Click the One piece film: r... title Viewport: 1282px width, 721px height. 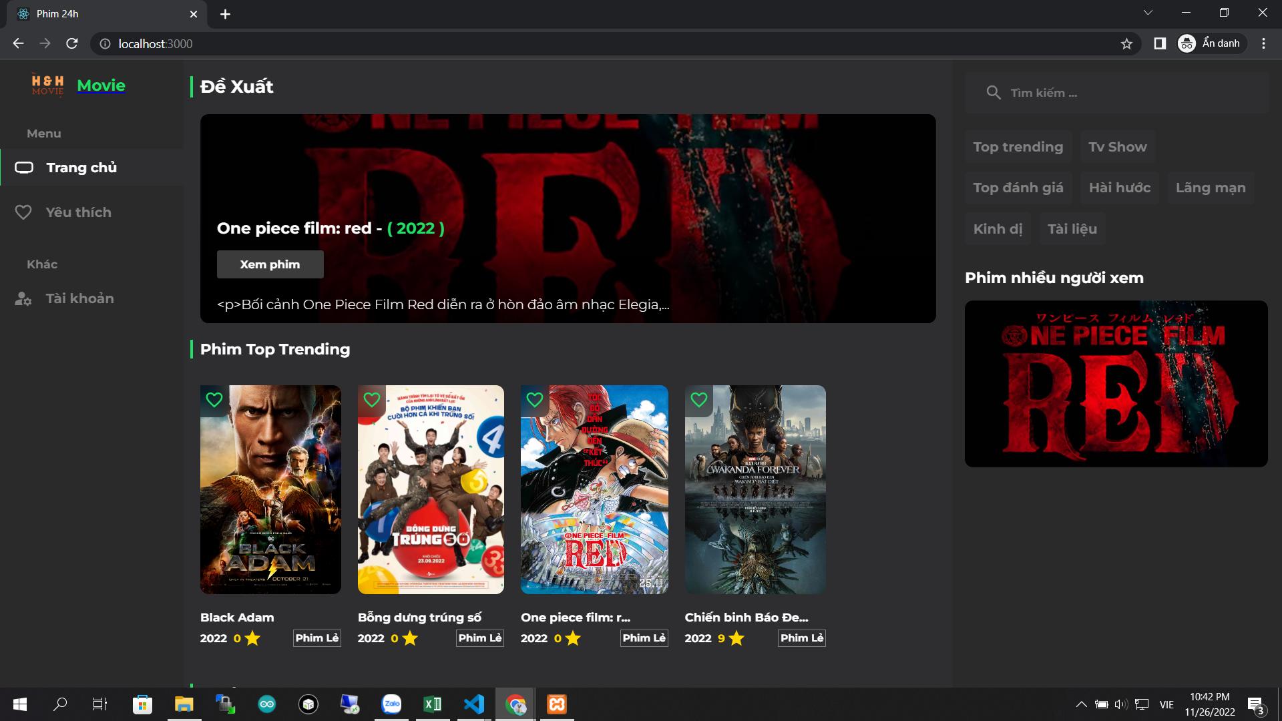[x=576, y=618]
